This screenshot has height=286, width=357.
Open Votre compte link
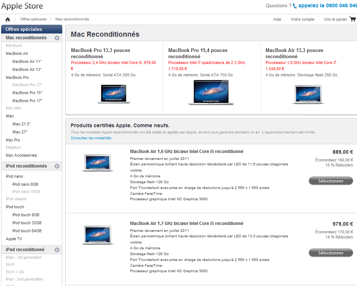[302, 19]
